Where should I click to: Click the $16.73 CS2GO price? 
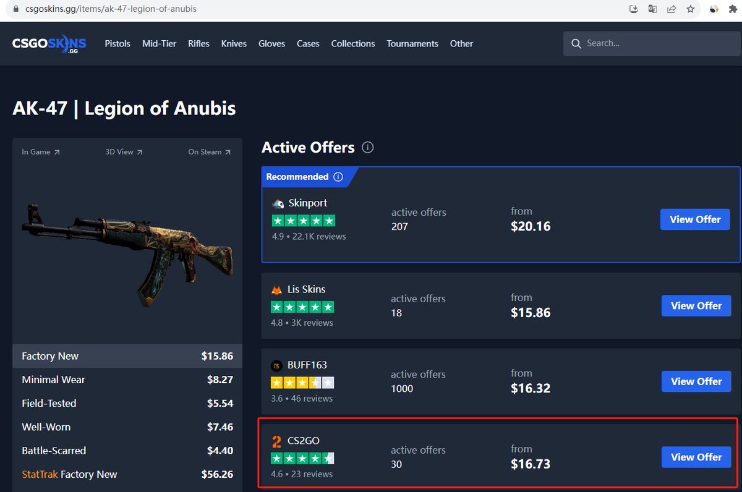click(x=531, y=464)
